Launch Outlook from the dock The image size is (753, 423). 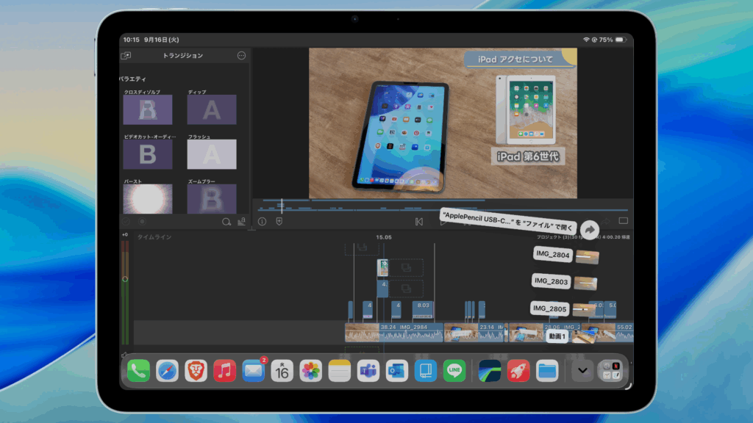pyautogui.click(x=396, y=371)
